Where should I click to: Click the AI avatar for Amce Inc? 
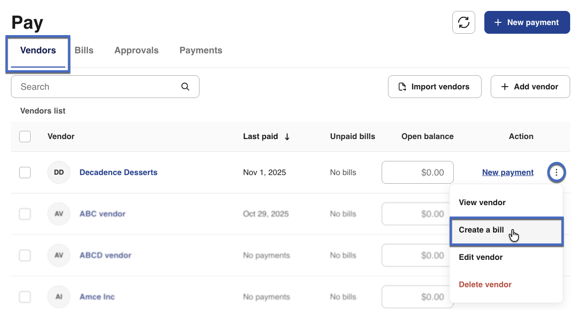click(59, 297)
